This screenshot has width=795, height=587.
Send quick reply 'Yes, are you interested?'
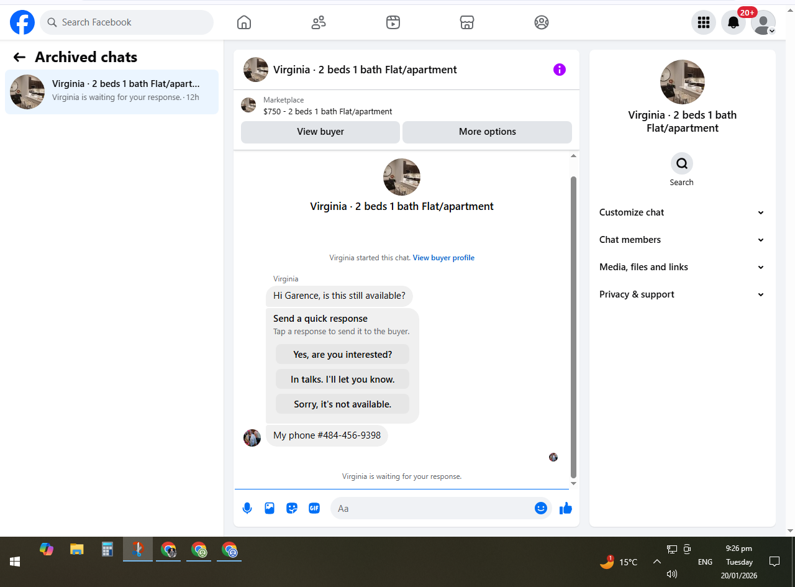point(343,355)
